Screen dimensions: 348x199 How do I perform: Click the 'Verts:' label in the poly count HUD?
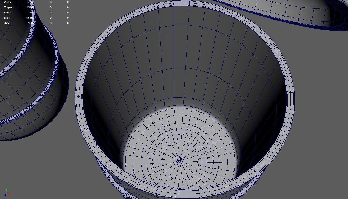(8, 2)
